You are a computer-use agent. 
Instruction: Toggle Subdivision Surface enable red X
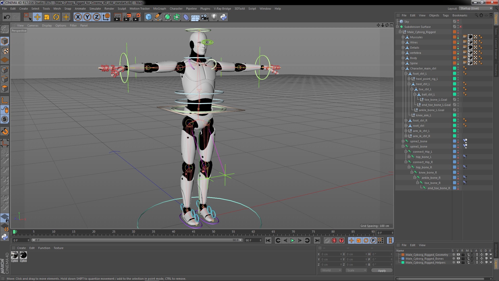(461, 27)
